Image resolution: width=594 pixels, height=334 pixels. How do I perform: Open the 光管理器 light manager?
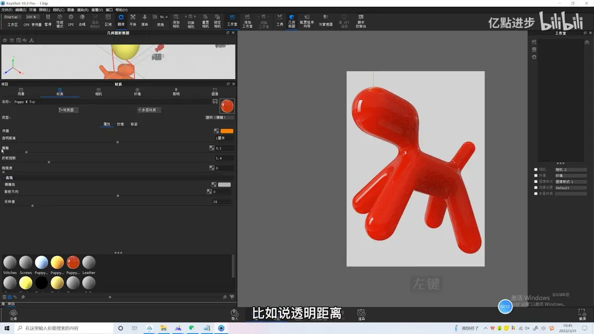pos(325,20)
